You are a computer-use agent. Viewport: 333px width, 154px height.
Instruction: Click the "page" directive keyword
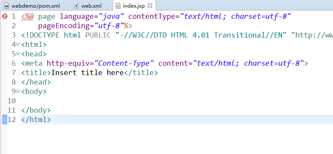47,17
